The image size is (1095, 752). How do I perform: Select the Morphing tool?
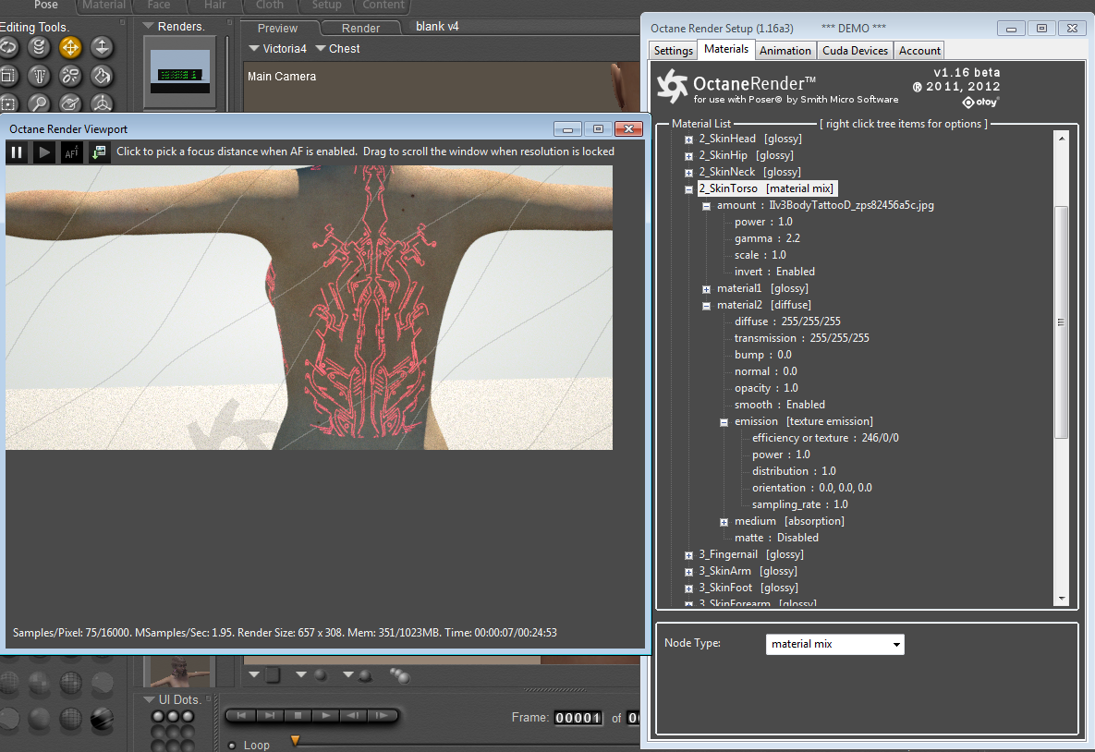click(70, 103)
